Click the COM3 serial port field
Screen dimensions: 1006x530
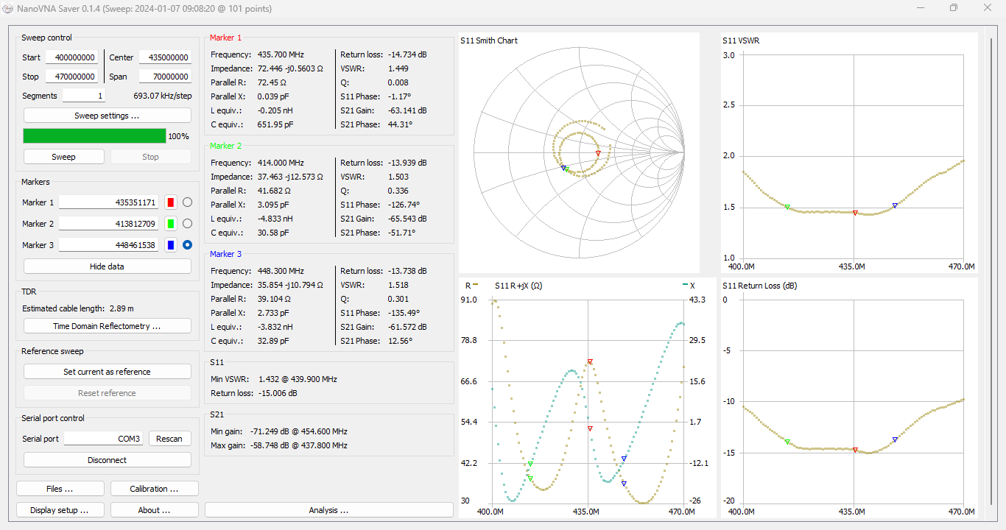(x=103, y=439)
